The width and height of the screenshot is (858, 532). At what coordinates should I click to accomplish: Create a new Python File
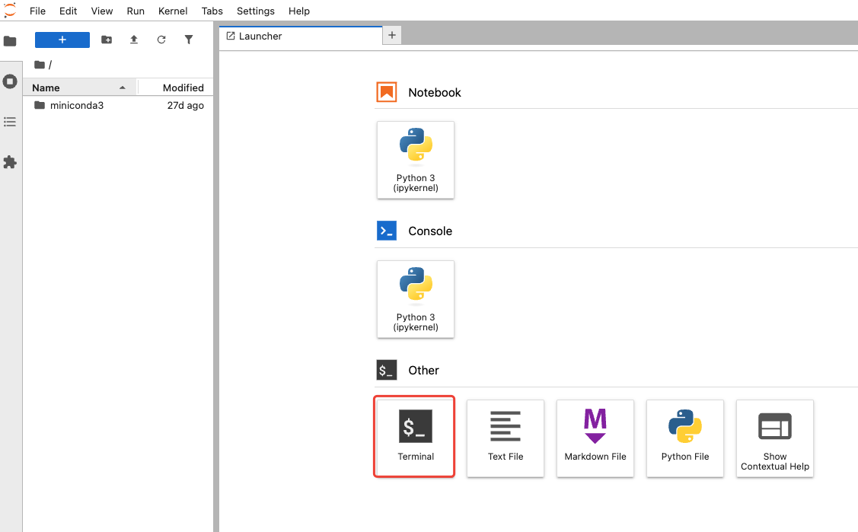(685, 438)
